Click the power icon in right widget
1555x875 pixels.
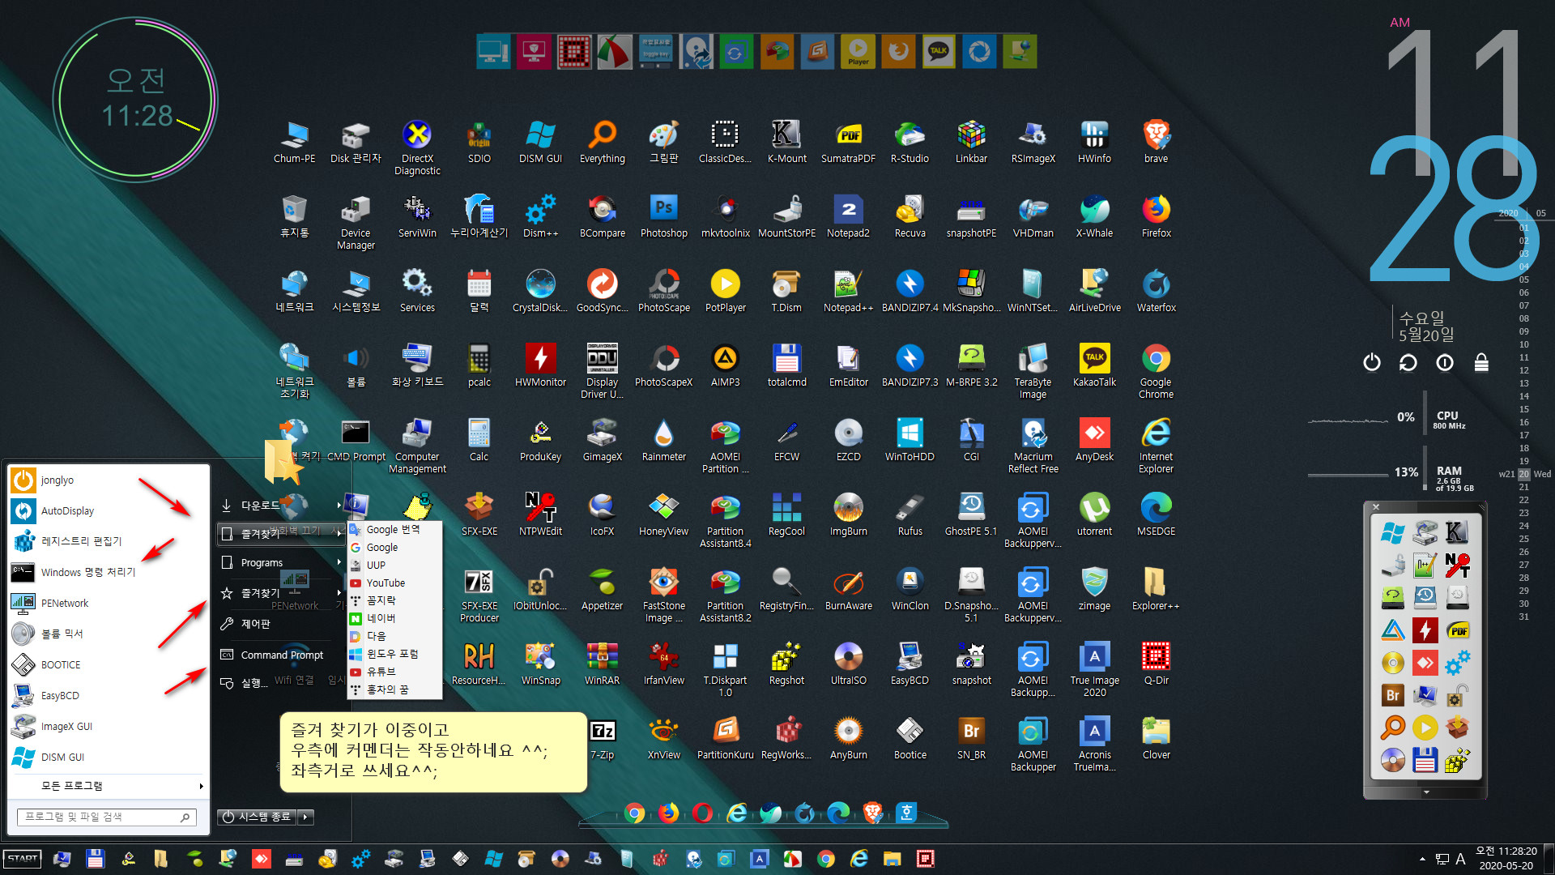1371,362
